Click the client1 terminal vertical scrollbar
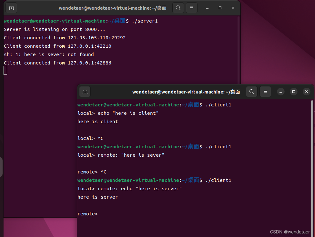The image size is (315, 237). (x=312, y=168)
